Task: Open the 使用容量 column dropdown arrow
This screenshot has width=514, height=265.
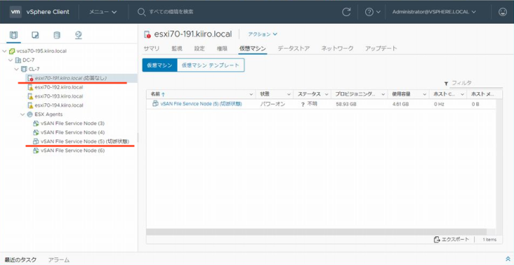Action: click(425, 94)
